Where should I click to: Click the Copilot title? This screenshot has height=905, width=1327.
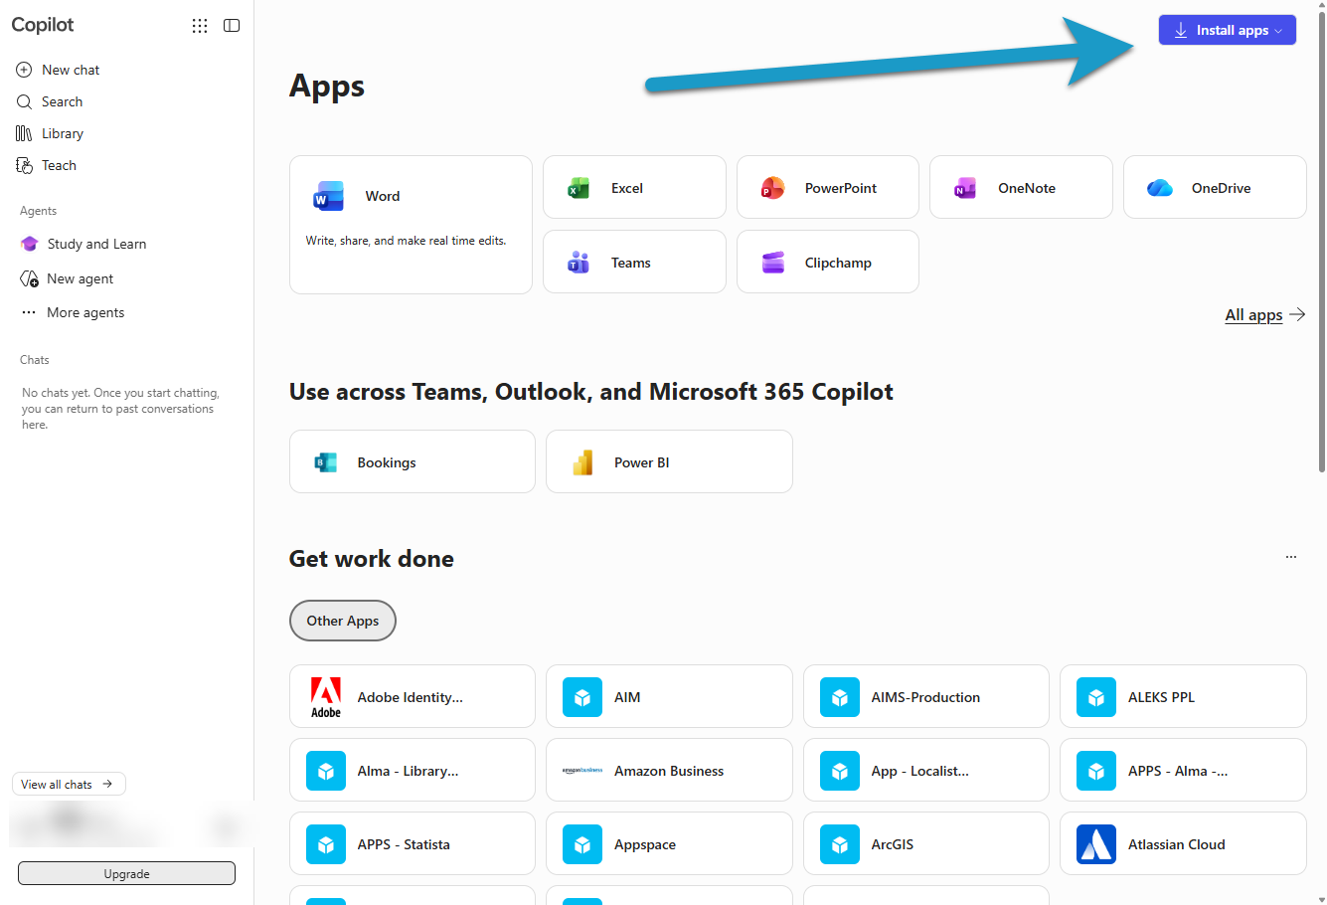(43, 25)
